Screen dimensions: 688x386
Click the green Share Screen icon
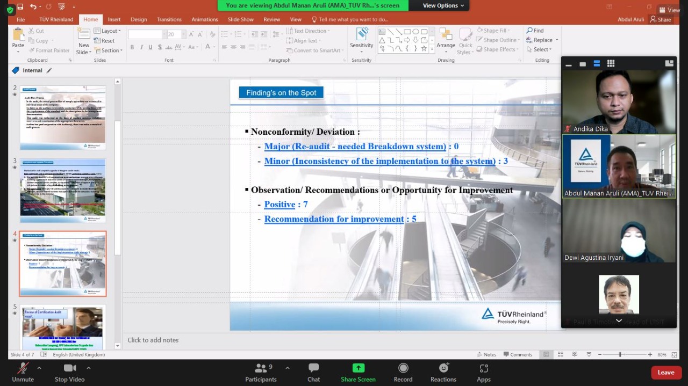click(358, 368)
